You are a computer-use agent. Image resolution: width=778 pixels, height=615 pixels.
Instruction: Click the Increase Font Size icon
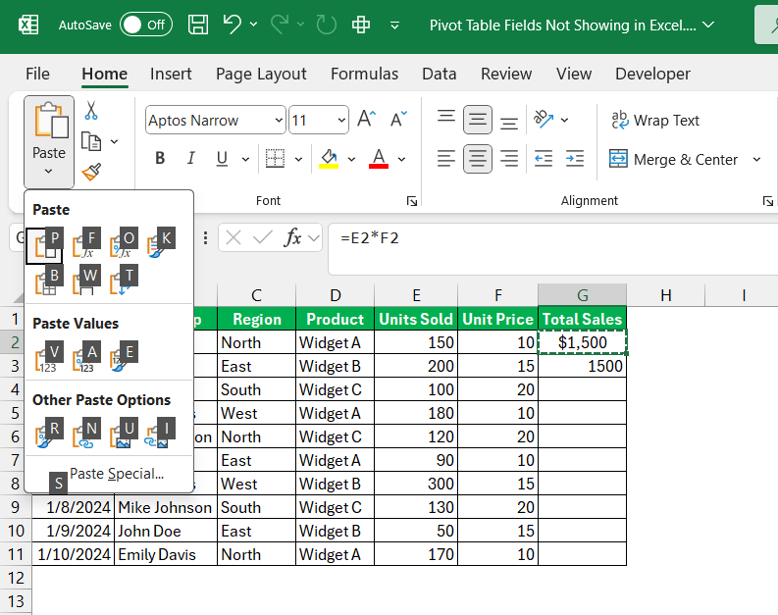tap(367, 119)
